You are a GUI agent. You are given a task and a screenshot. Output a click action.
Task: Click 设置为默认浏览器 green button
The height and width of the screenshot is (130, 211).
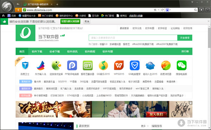[70, 21]
